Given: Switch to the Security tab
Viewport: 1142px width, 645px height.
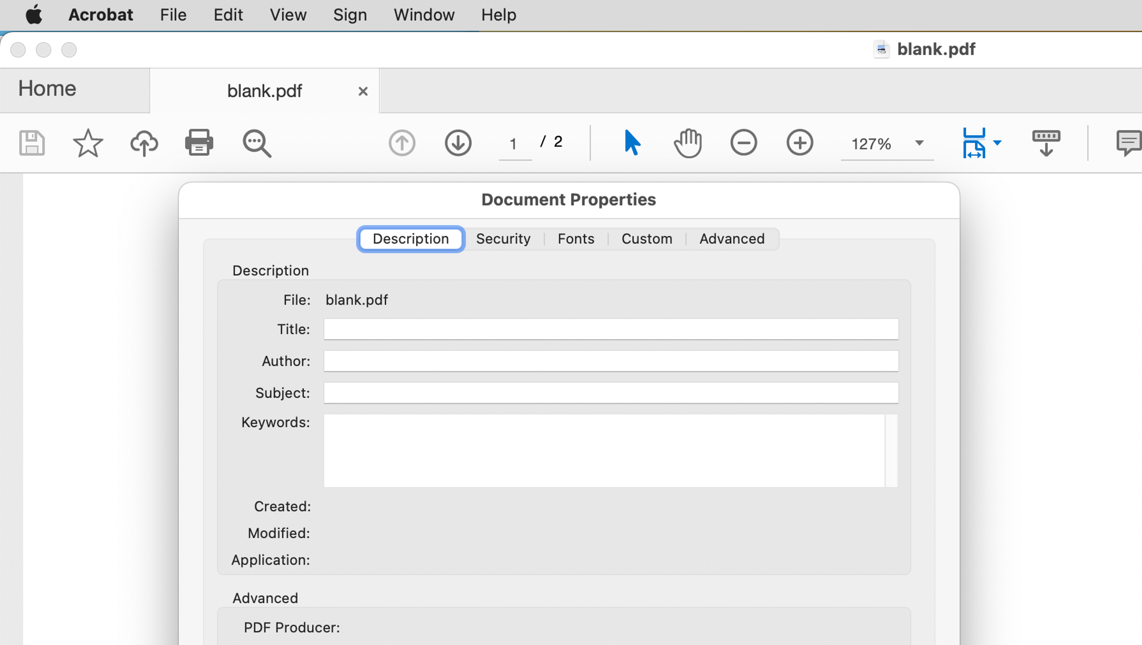Looking at the screenshot, I should pos(503,239).
